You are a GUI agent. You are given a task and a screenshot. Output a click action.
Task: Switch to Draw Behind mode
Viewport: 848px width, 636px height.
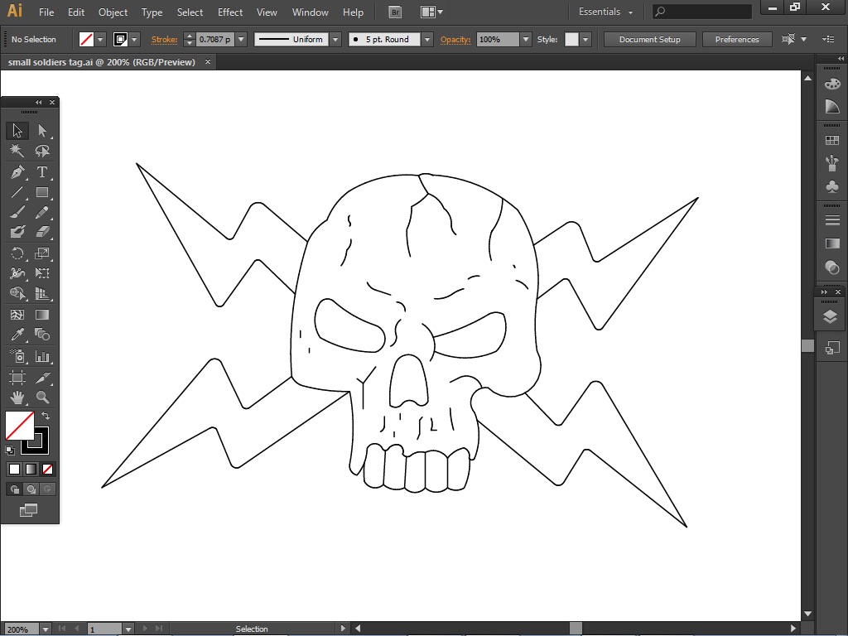click(31, 489)
